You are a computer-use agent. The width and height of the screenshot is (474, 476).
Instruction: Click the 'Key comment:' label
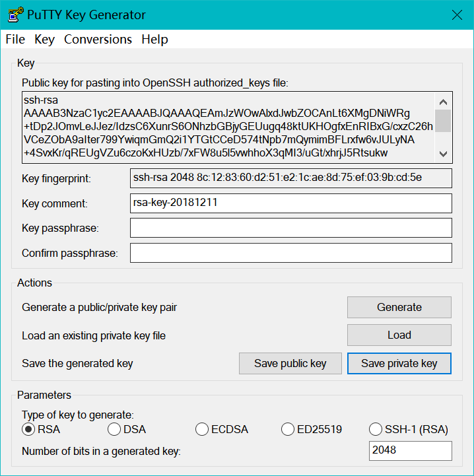point(55,203)
